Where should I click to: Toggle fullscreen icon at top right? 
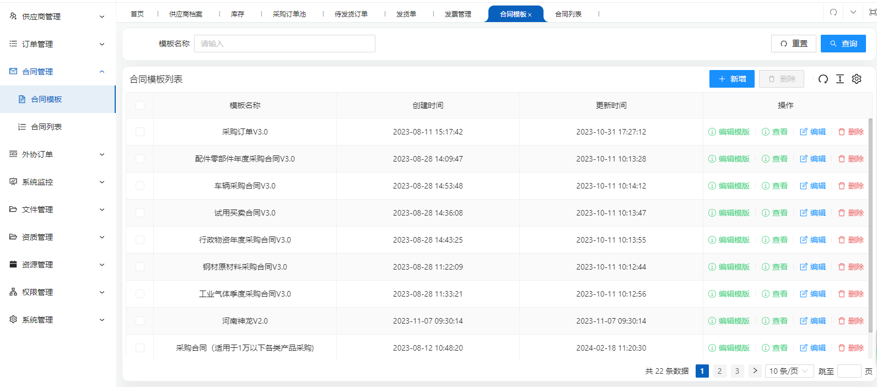click(x=873, y=12)
